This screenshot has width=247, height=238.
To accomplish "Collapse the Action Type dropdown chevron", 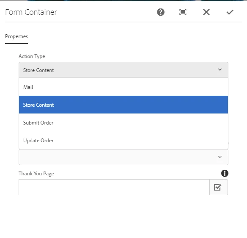I will 220,69.
